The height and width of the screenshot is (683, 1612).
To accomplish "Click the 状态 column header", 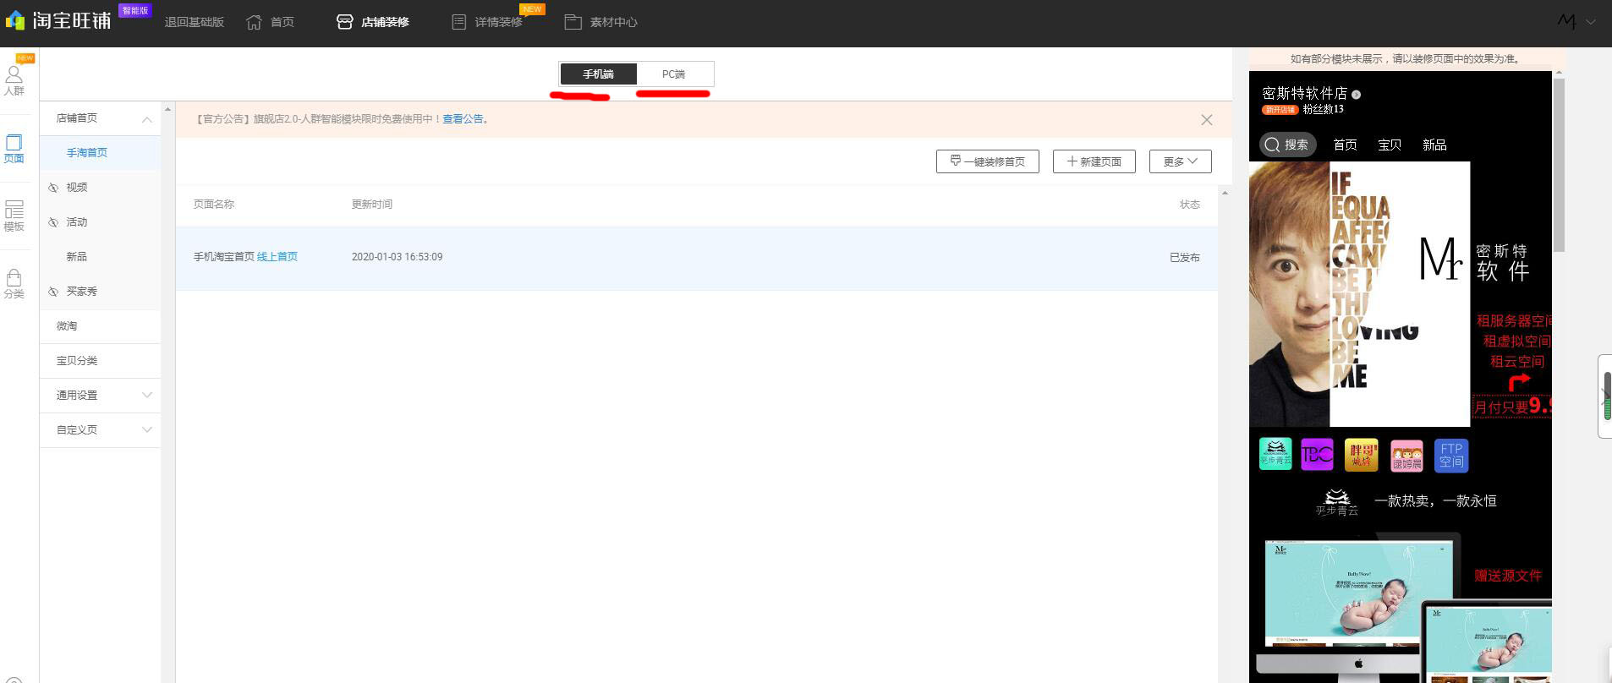I will (1190, 205).
